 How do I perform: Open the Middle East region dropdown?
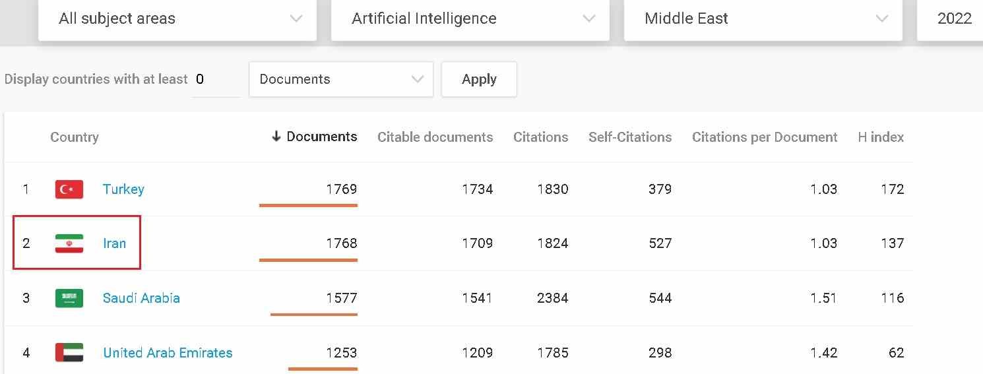763,18
